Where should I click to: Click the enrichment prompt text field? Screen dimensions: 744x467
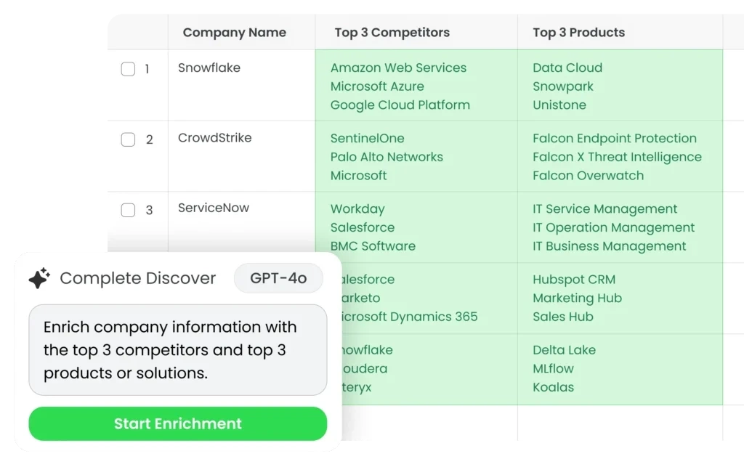178,350
